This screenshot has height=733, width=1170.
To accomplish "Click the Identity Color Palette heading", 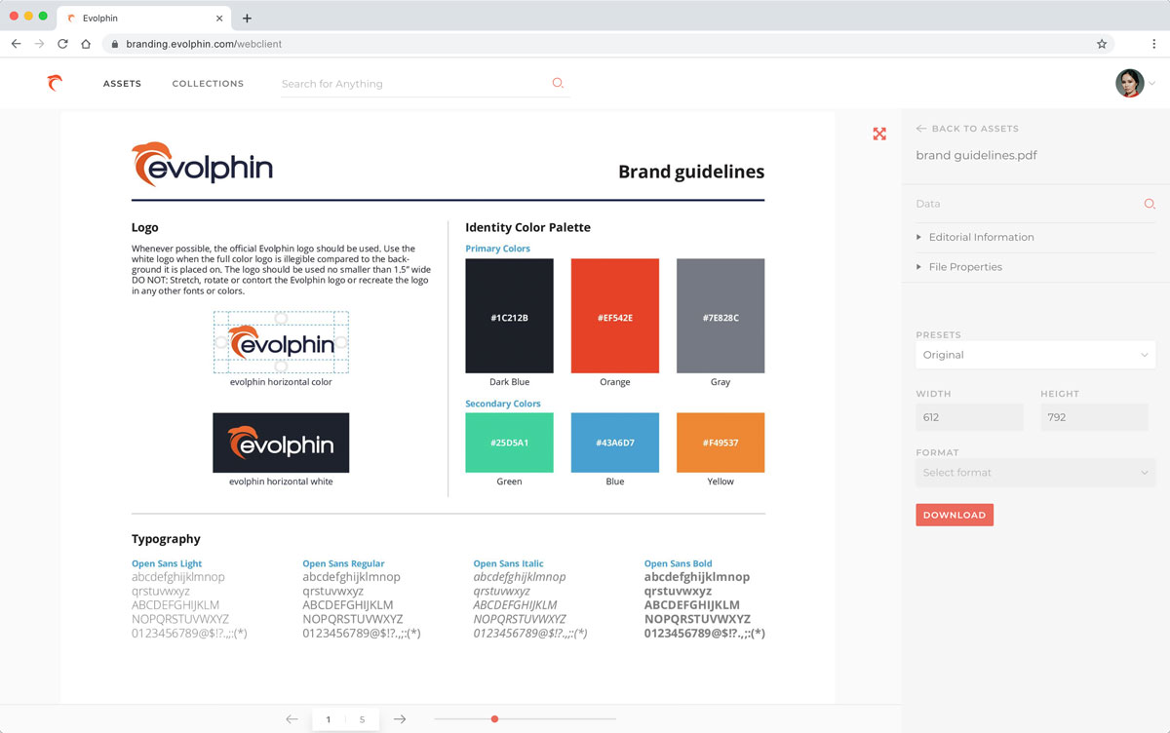I will pyautogui.click(x=527, y=228).
